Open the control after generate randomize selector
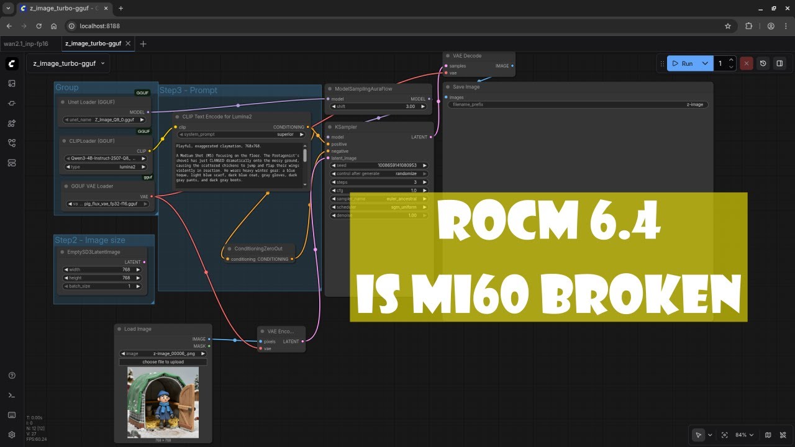The width and height of the screenshot is (795, 447). click(378, 174)
